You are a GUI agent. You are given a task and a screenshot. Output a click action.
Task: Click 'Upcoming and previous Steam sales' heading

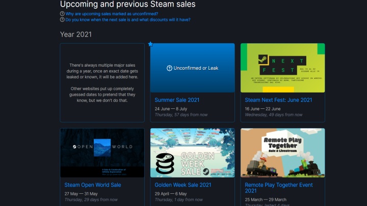tap(128, 4)
